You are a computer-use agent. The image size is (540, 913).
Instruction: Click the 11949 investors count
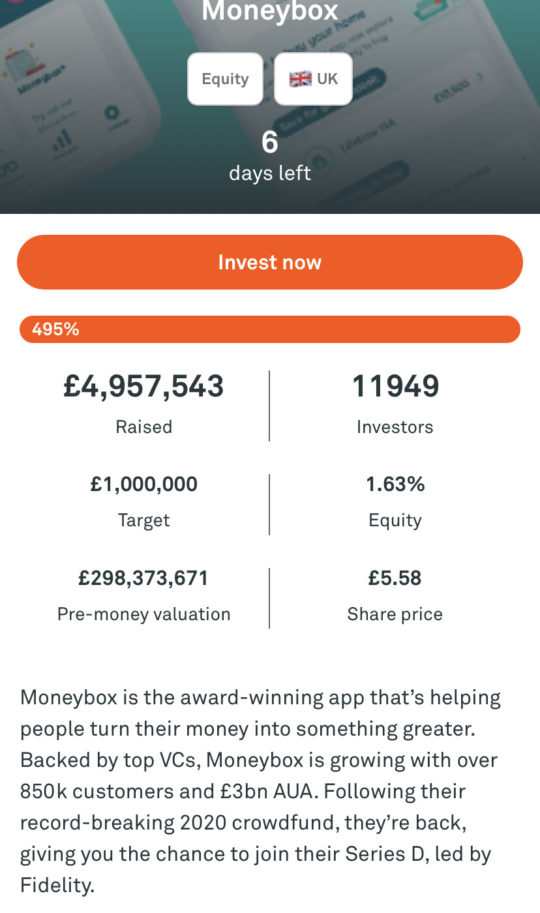(395, 386)
